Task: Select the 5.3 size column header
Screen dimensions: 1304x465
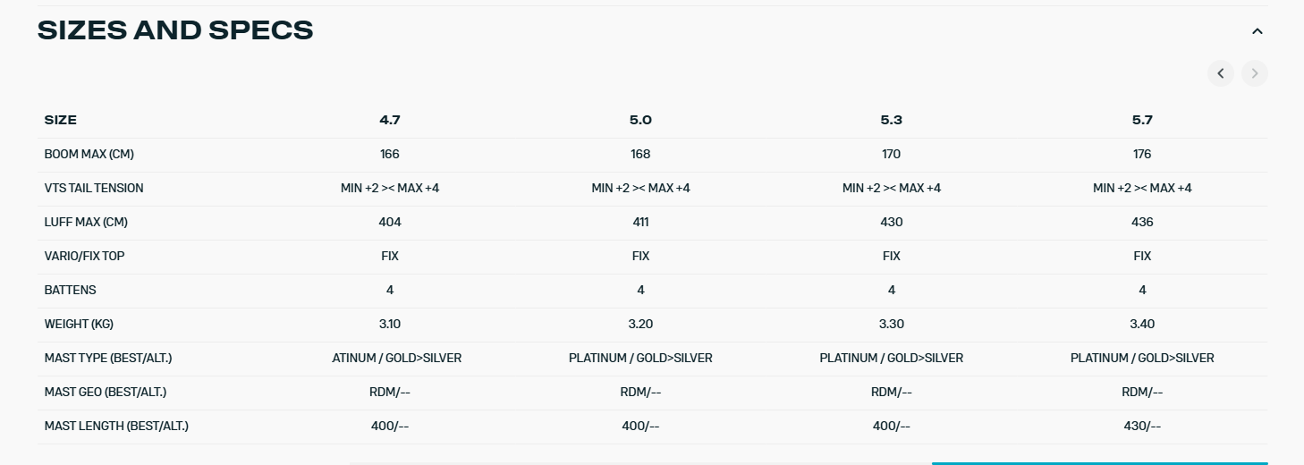Action: 891,120
